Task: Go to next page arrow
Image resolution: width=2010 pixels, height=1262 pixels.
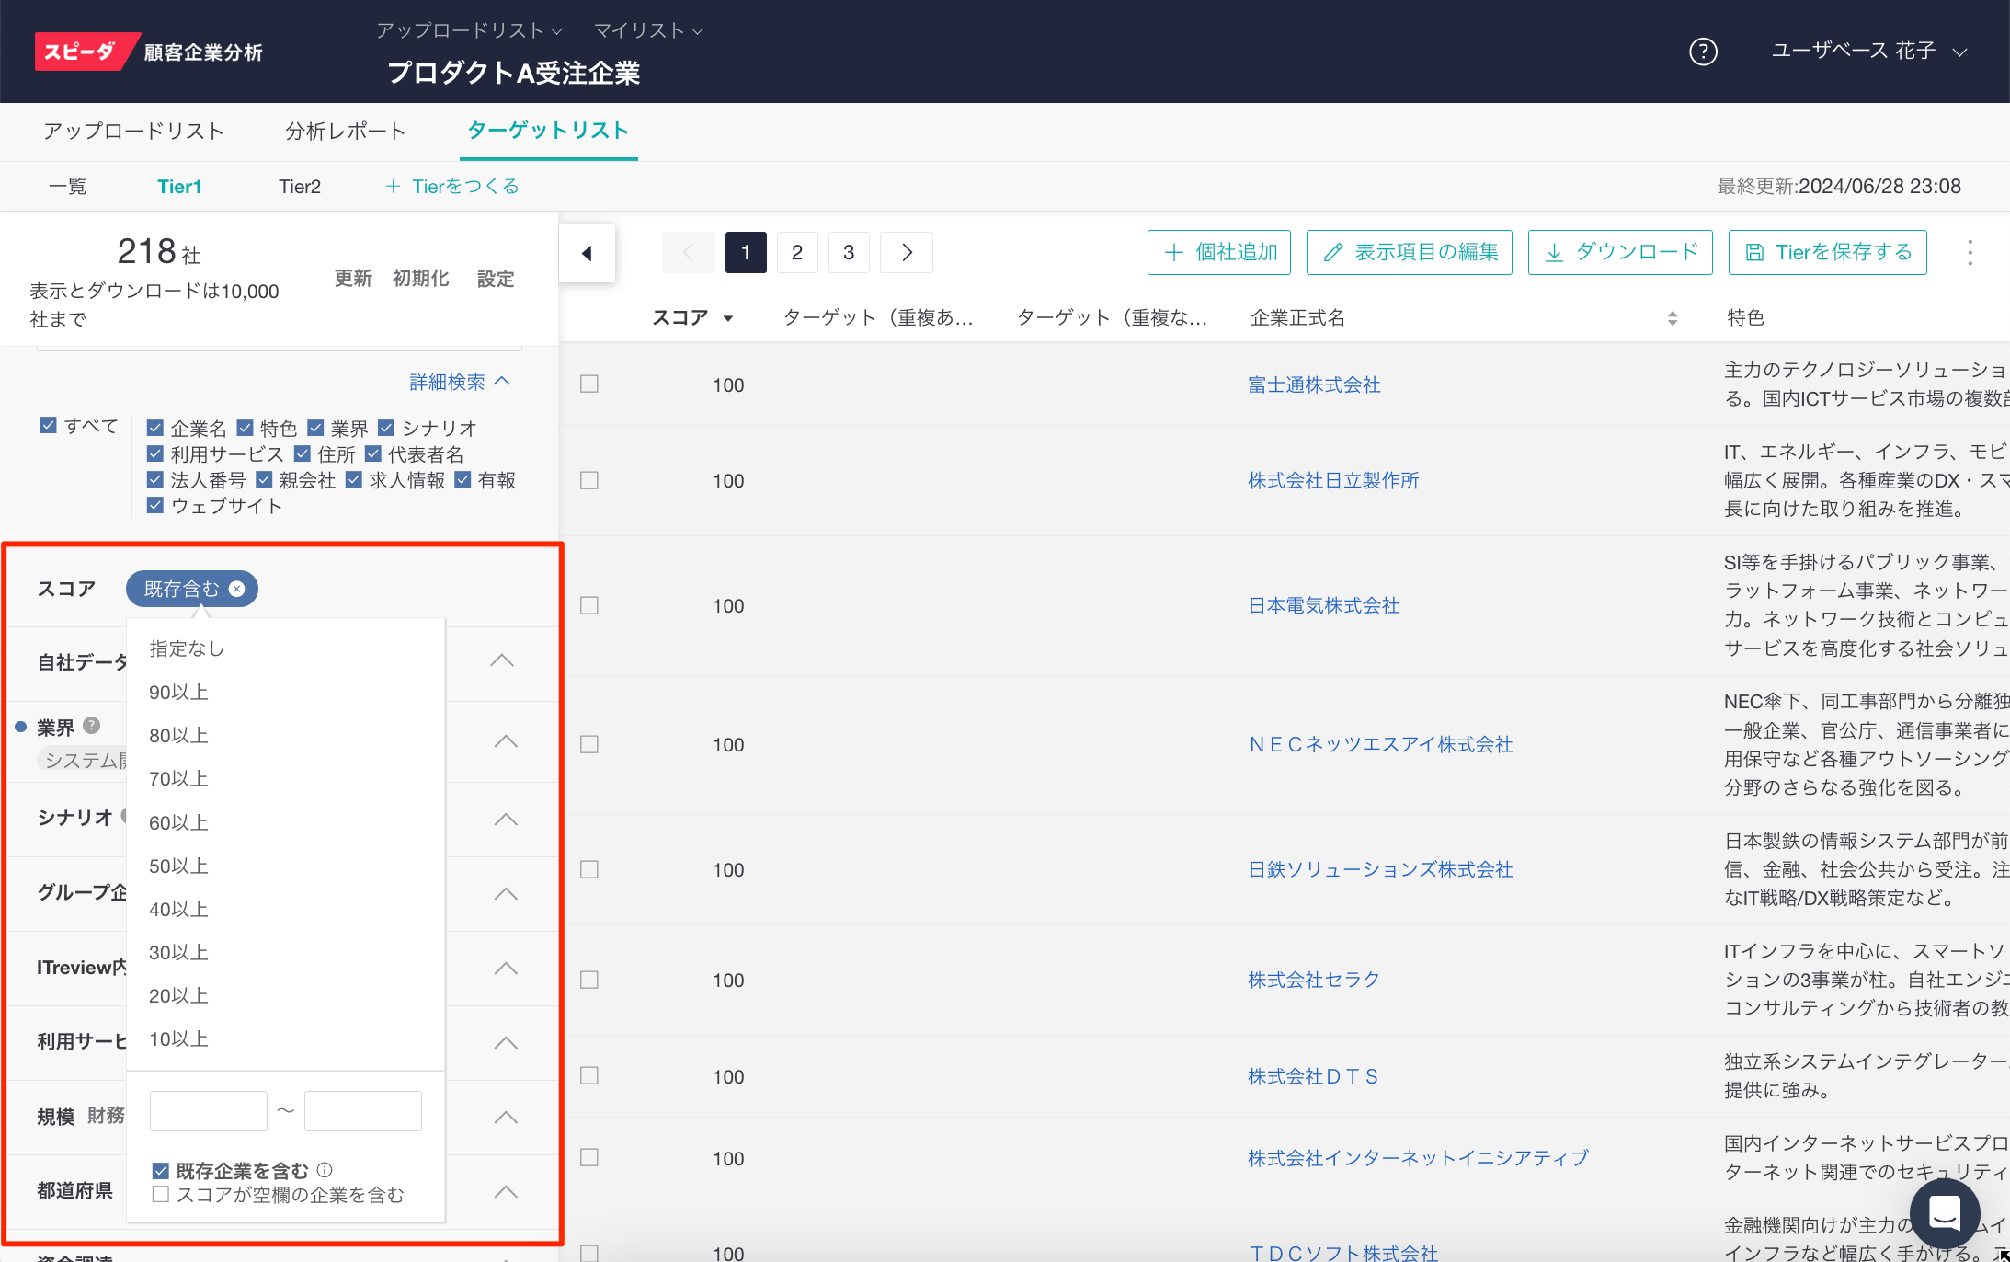Action: pos(907,253)
